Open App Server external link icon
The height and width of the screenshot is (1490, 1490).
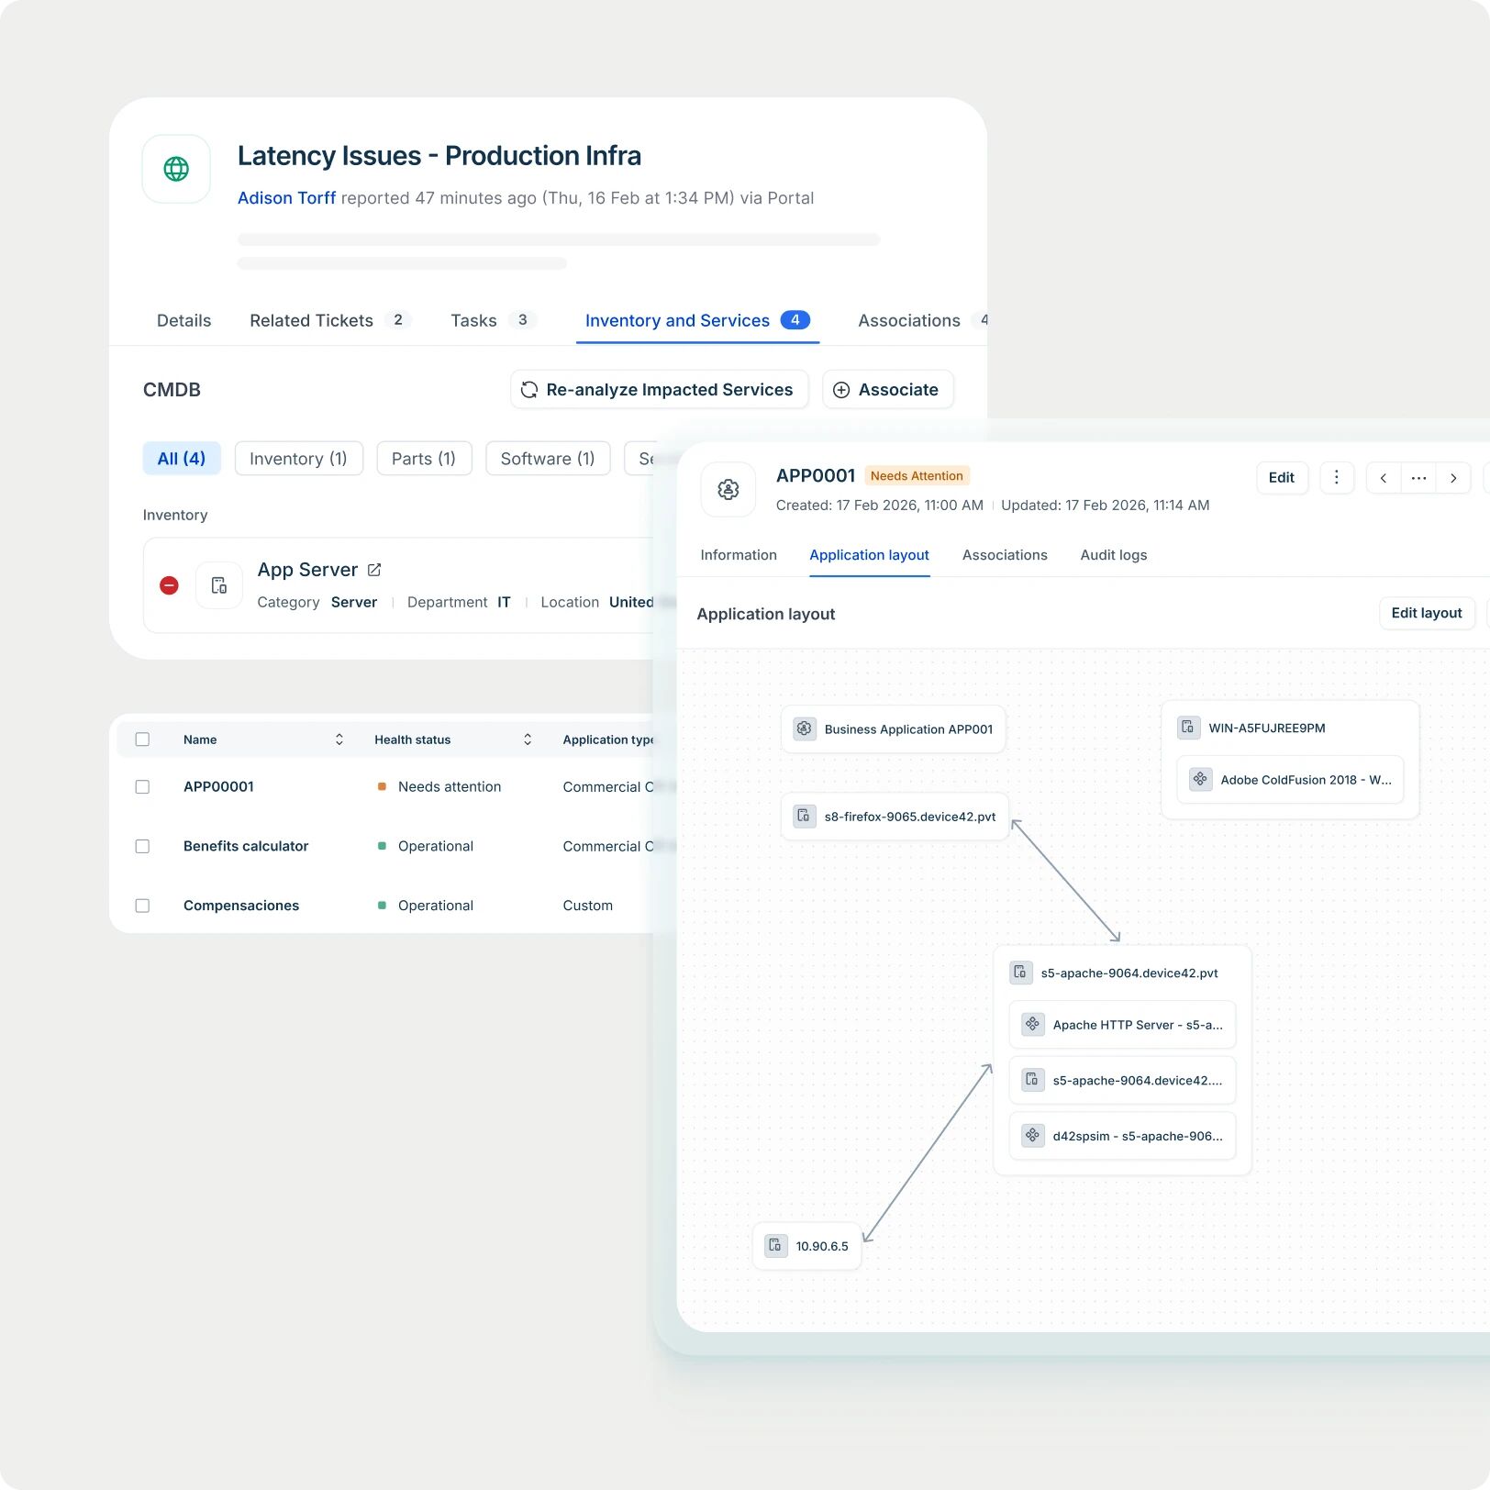pos(374,570)
